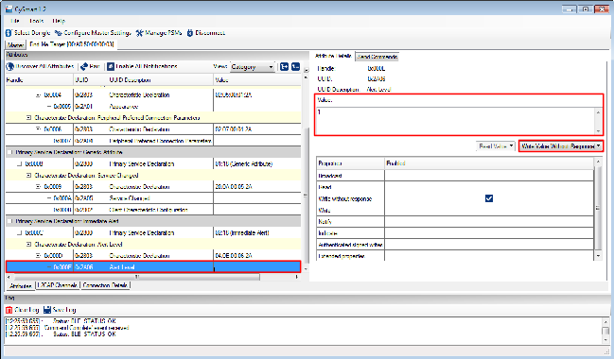Click the Command Complete event log line
614x359 pixels.
(67, 328)
